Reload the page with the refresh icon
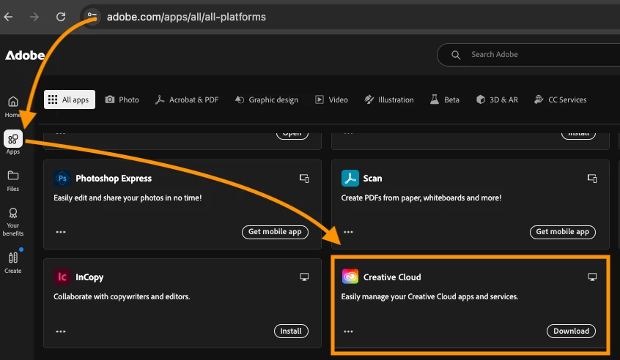Viewport: 620px width, 360px height. click(61, 17)
